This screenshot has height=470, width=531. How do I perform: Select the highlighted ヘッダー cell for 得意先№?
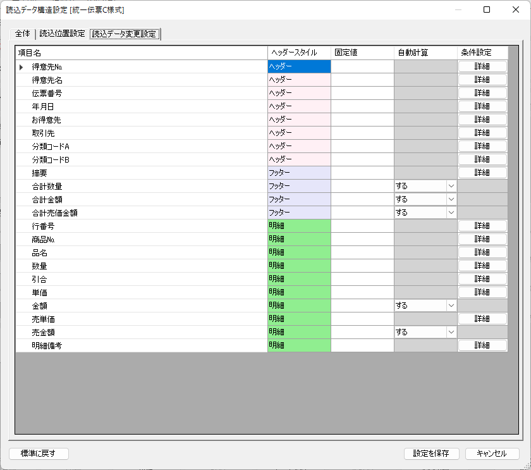[299, 66]
